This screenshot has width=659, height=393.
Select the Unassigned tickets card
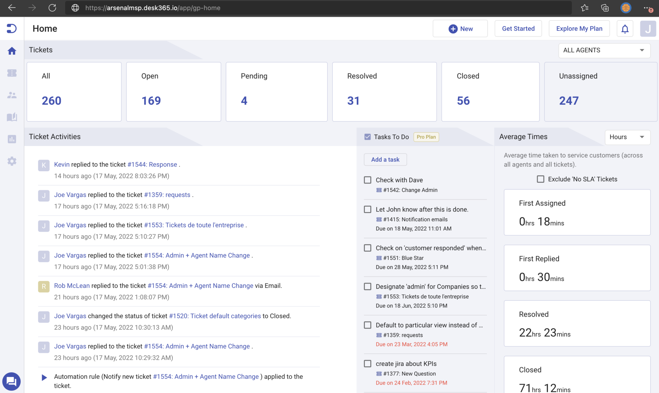(x=600, y=91)
